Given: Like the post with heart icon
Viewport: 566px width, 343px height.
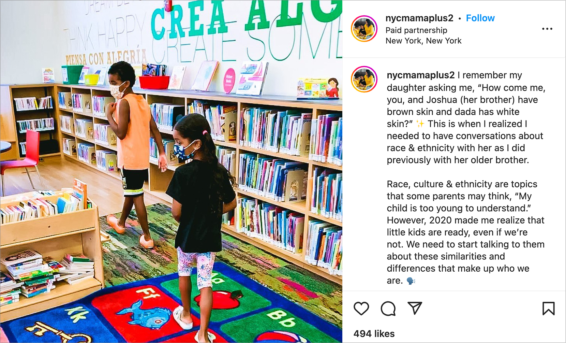Looking at the screenshot, I should (x=361, y=309).
